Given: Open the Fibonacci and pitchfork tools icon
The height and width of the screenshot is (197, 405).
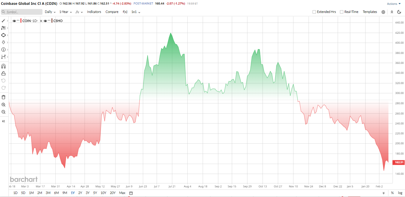Looking at the screenshot, I should coord(3,28).
